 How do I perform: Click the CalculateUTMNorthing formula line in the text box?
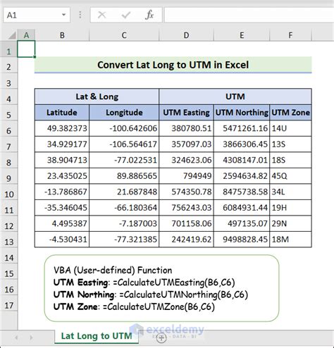pos(151,294)
